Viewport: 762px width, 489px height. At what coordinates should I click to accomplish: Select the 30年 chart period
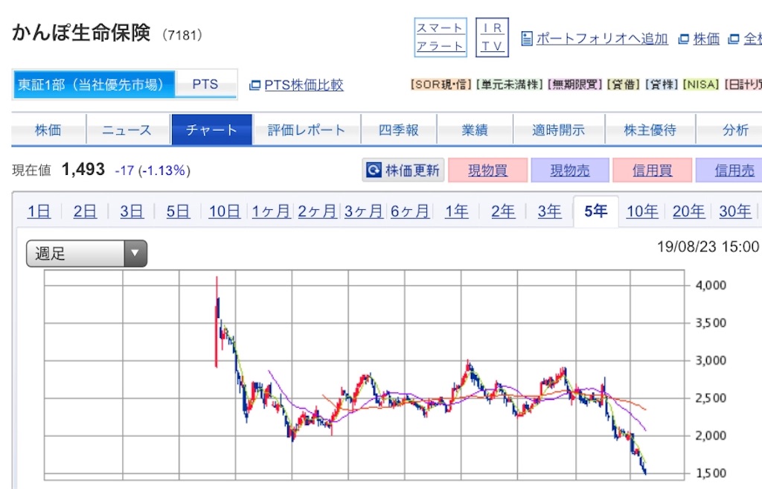pyautogui.click(x=734, y=211)
